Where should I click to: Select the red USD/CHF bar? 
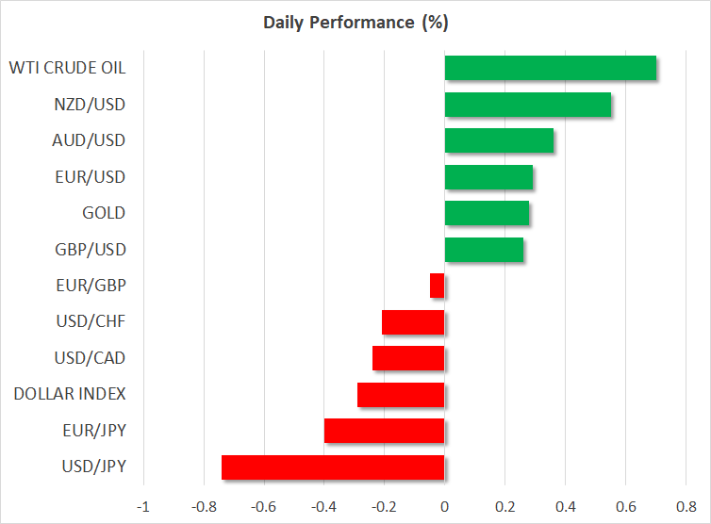[413, 322]
